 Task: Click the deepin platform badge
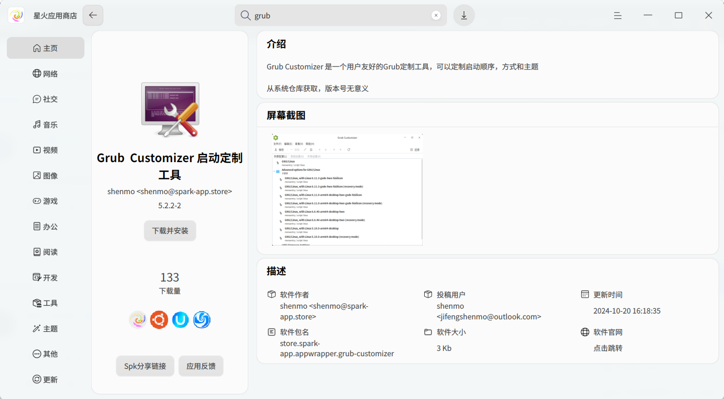pyautogui.click(x=202, y=320)
